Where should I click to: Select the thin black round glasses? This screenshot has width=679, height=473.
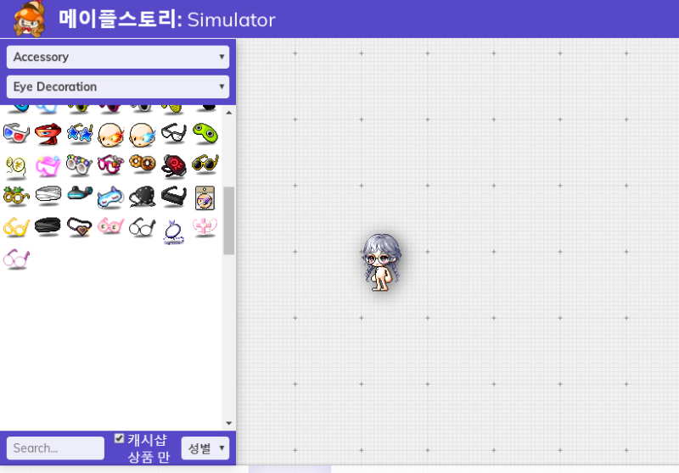pos(143,227)
